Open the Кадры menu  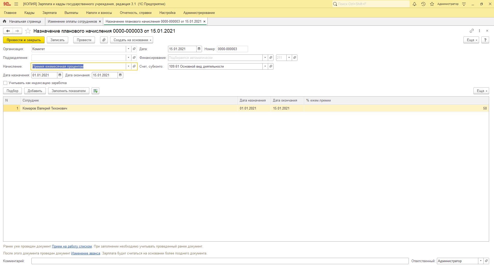coord(29,13)
